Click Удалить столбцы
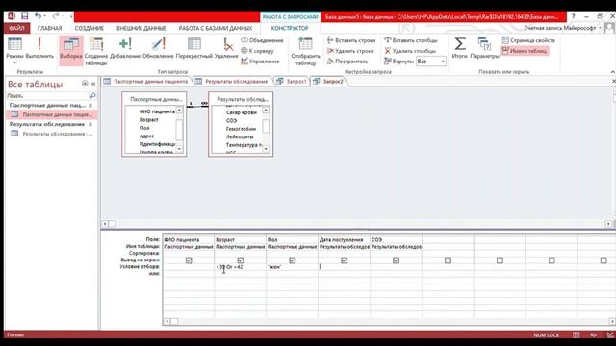The width and height of the screenshot is (616, 346). [x=410, y=51]
